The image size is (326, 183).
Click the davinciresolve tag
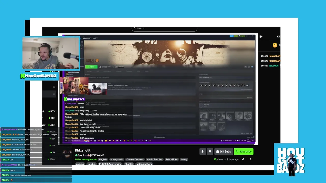(155, 159)
